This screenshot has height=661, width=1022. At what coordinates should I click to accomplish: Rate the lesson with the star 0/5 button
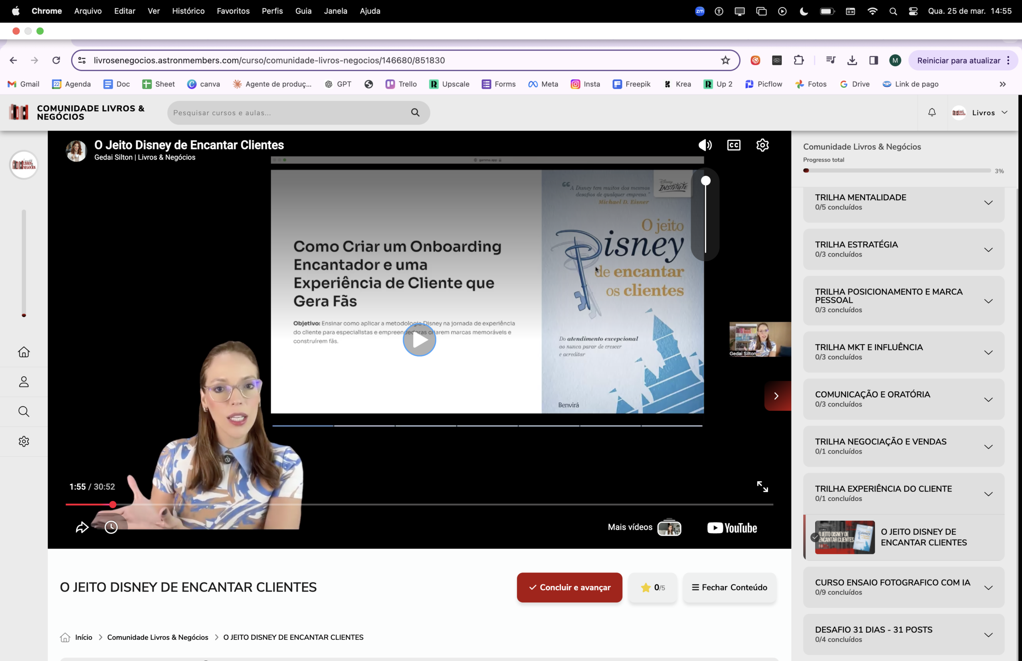tap(653, 587)
